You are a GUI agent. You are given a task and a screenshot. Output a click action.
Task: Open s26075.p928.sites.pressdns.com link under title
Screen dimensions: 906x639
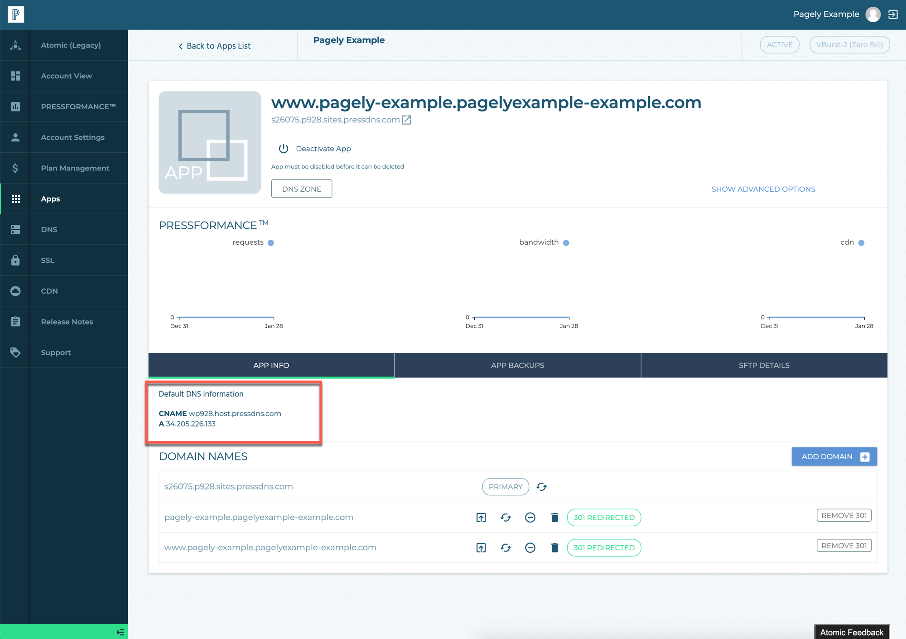click(x=335, y=120)
